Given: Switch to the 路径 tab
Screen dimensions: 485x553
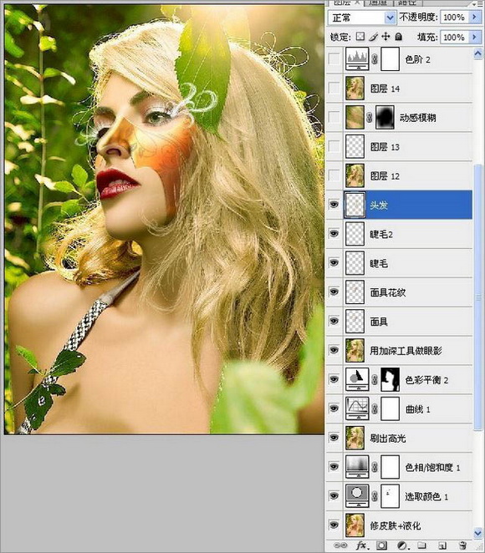Looking at the screenshot, I should tap(406, 3).
